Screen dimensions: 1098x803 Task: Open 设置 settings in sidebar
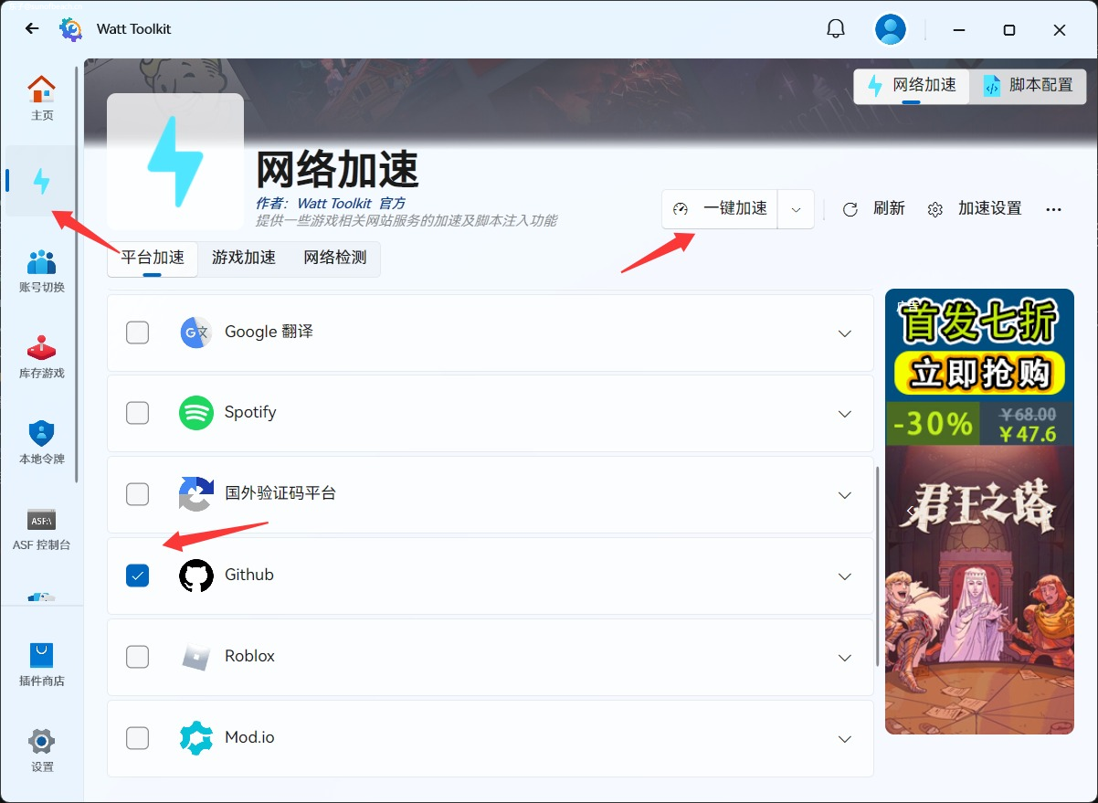click(42, 750)
